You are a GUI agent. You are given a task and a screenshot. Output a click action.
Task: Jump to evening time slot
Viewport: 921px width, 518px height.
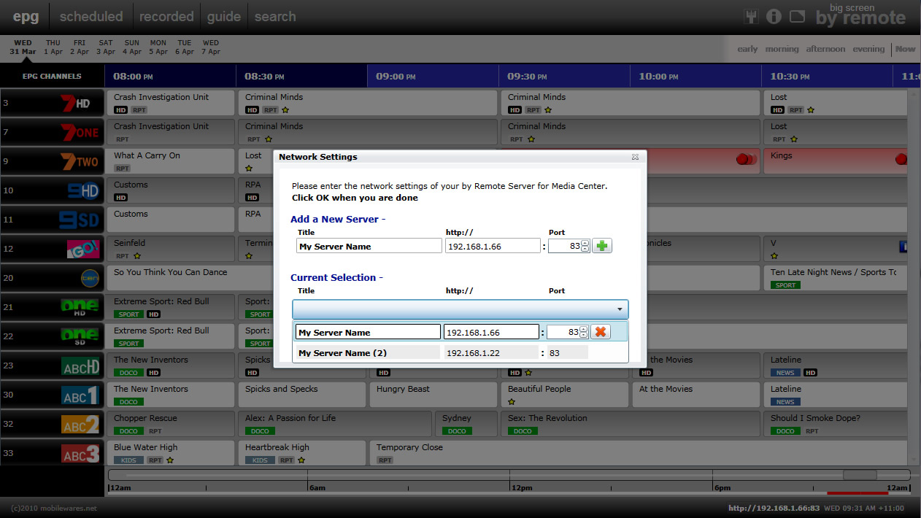point(868,49)
